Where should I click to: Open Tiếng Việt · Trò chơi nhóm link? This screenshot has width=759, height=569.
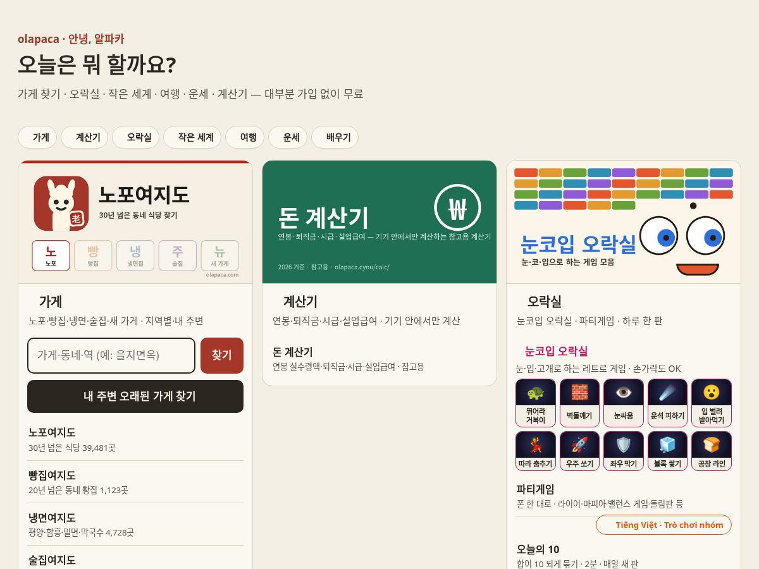tap(663, 525)
